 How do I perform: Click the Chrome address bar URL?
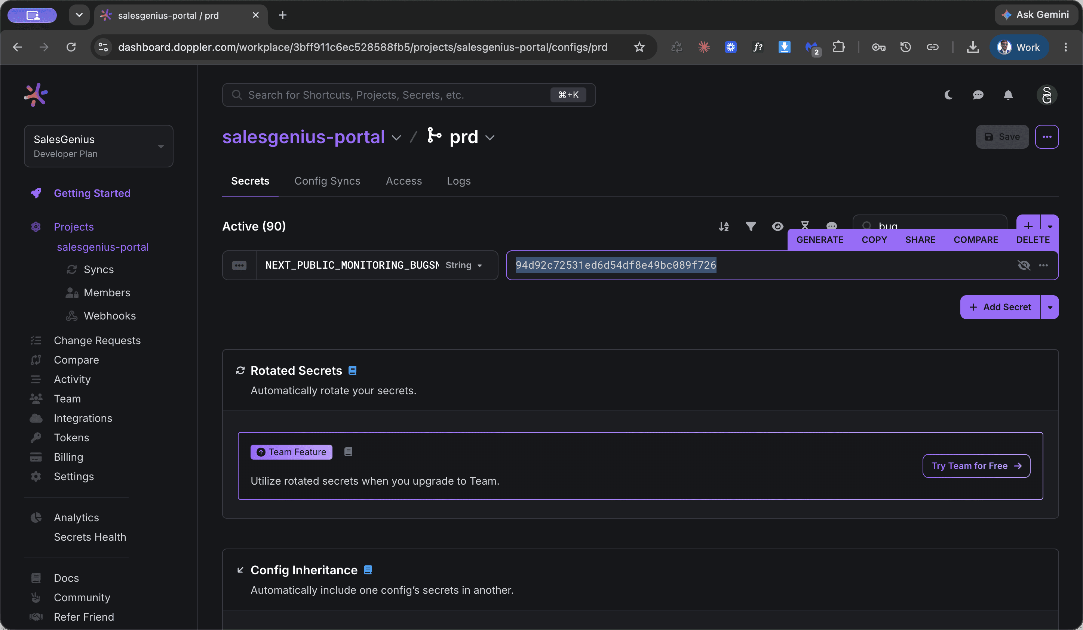(x=363, y=47)
